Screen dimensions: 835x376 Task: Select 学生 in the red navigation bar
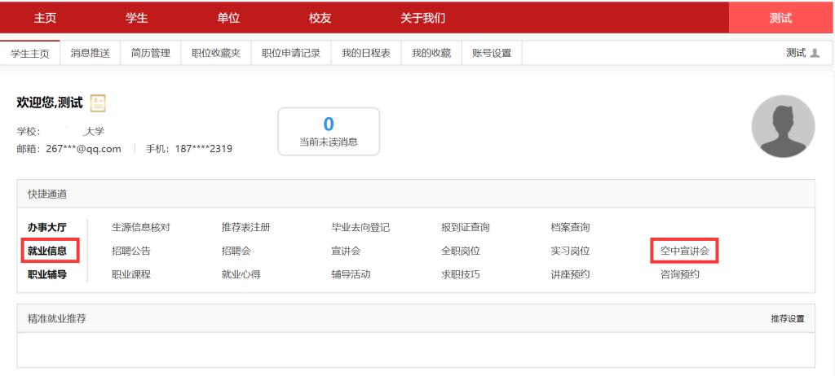point(136,18)
